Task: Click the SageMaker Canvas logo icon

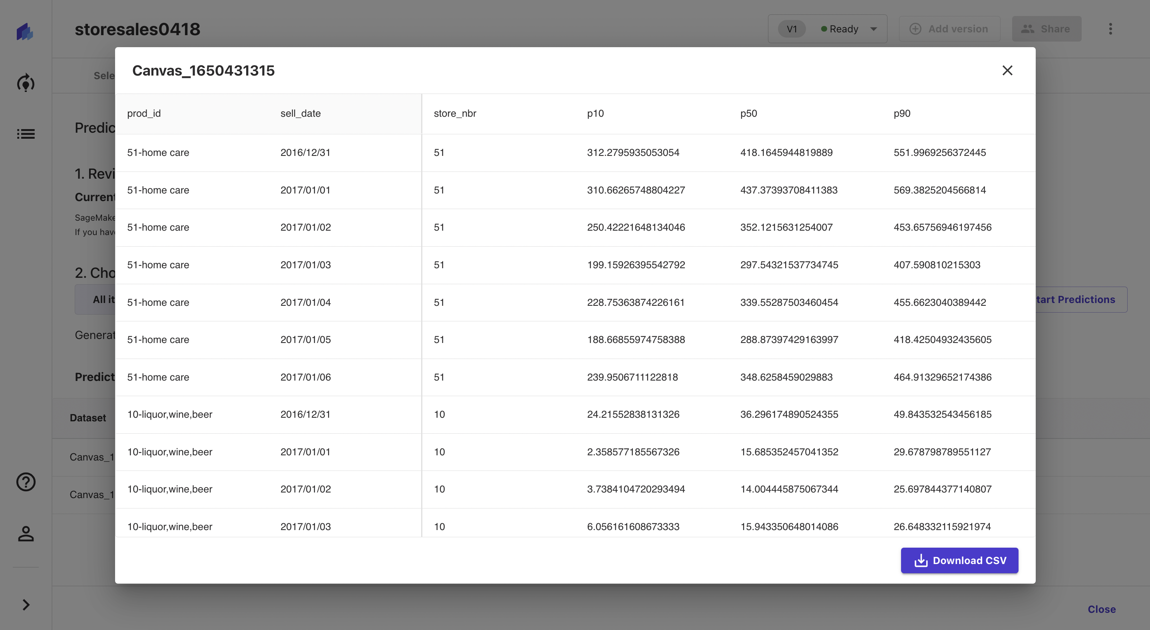Action: (25, 31)
